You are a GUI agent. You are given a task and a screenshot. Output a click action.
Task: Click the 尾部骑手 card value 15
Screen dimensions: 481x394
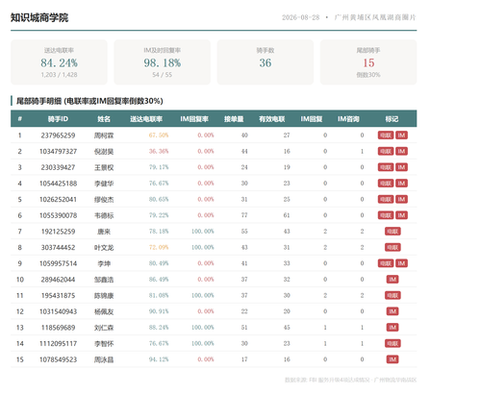(x=368, y=62)
